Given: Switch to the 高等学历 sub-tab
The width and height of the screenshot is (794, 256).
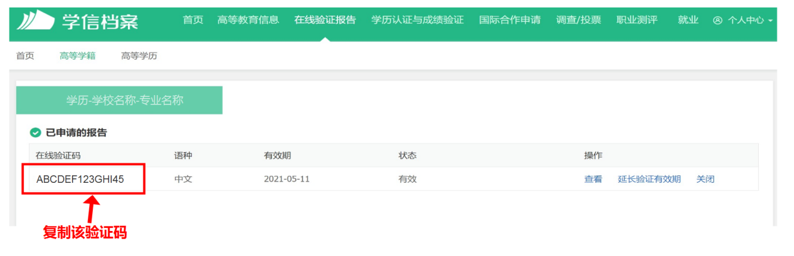Looking at the screenshot, I should point(139,56).
